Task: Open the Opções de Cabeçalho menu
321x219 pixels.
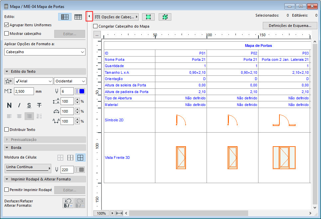Action: 116,17
